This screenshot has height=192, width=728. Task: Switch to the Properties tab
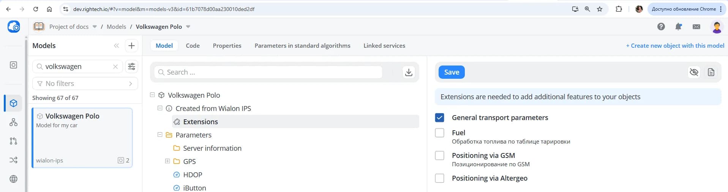pos(227,45)
